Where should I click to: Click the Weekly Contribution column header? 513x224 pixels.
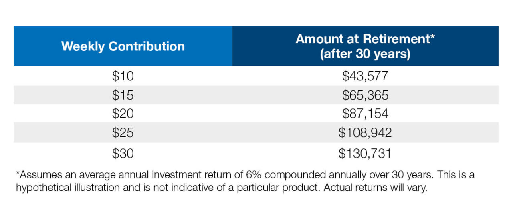coord(123,46)
